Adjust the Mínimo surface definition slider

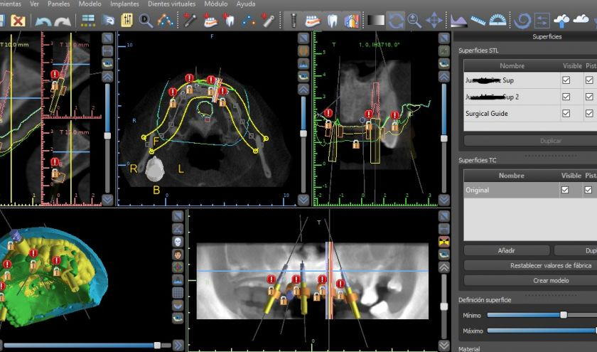(564, 314)
